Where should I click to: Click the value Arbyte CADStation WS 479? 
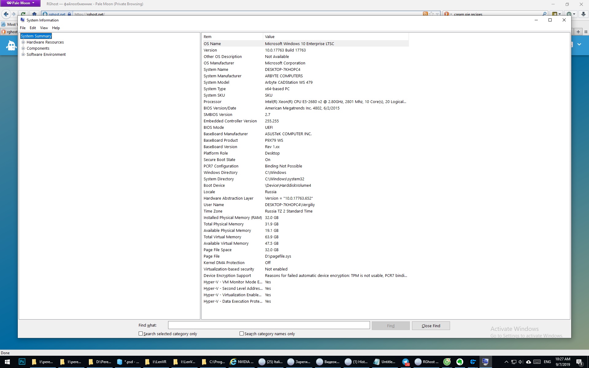coord(289,82)
